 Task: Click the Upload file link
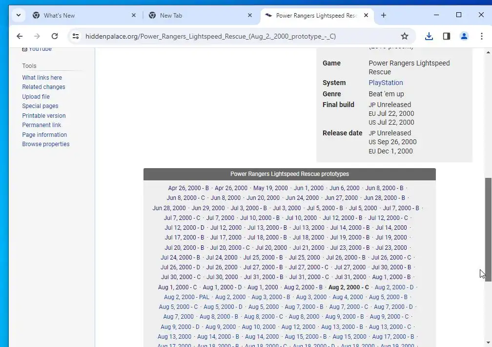pos(36,96)
